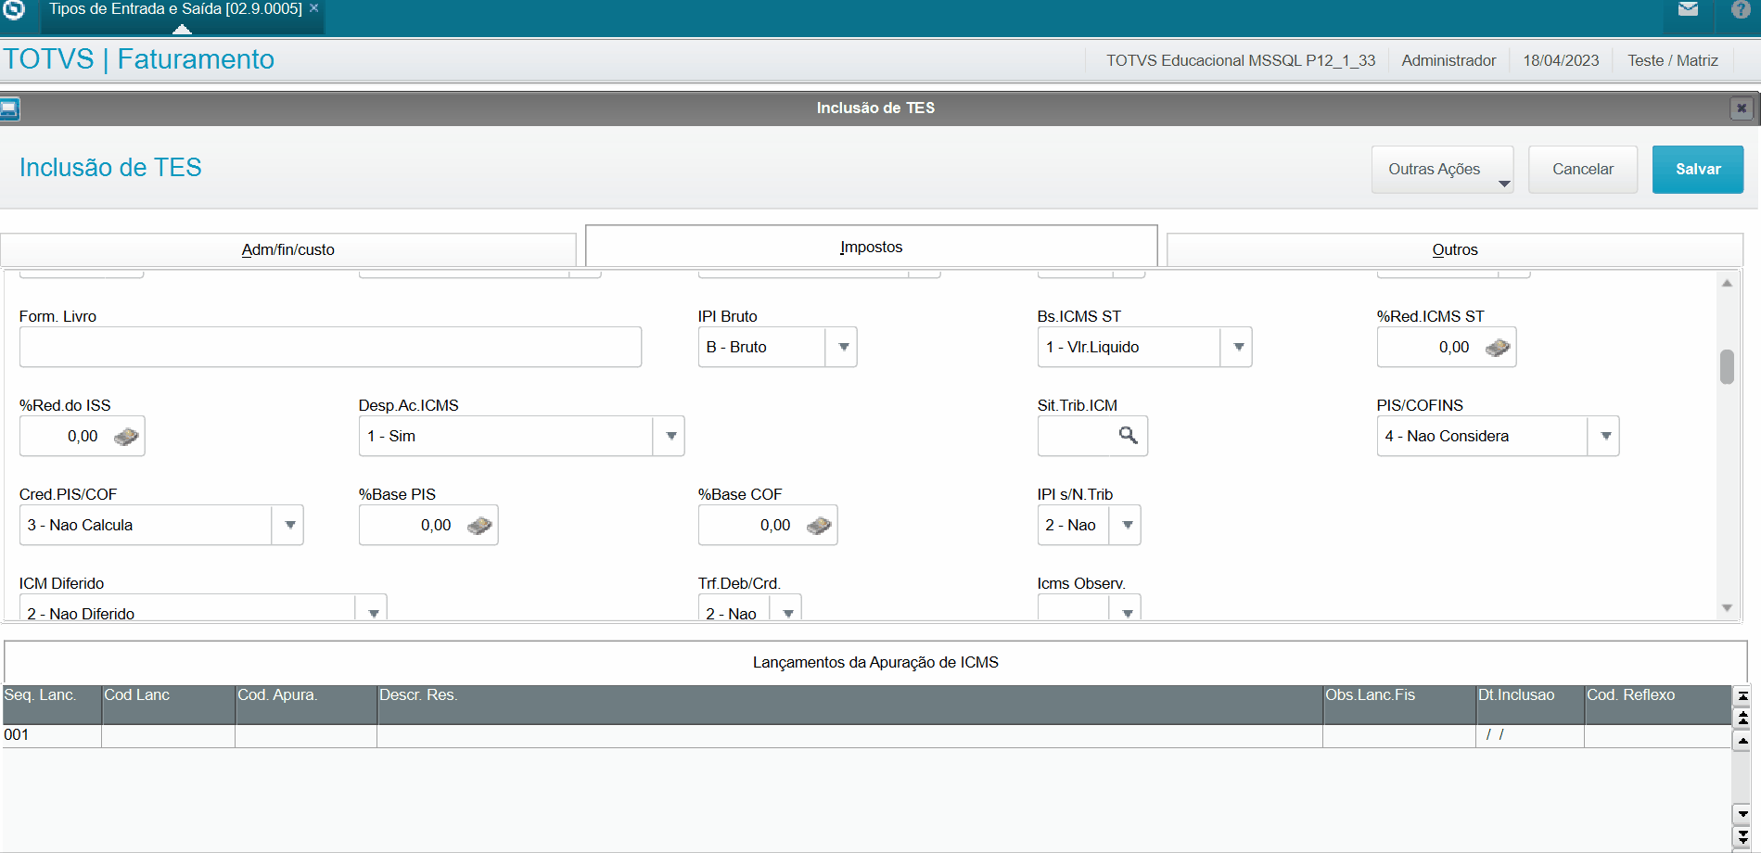This screenshot has height=853, width=1761.
Task: Click the Teste / Matriz branch label
Action: pyautogui.click(x=1672, y=61)
